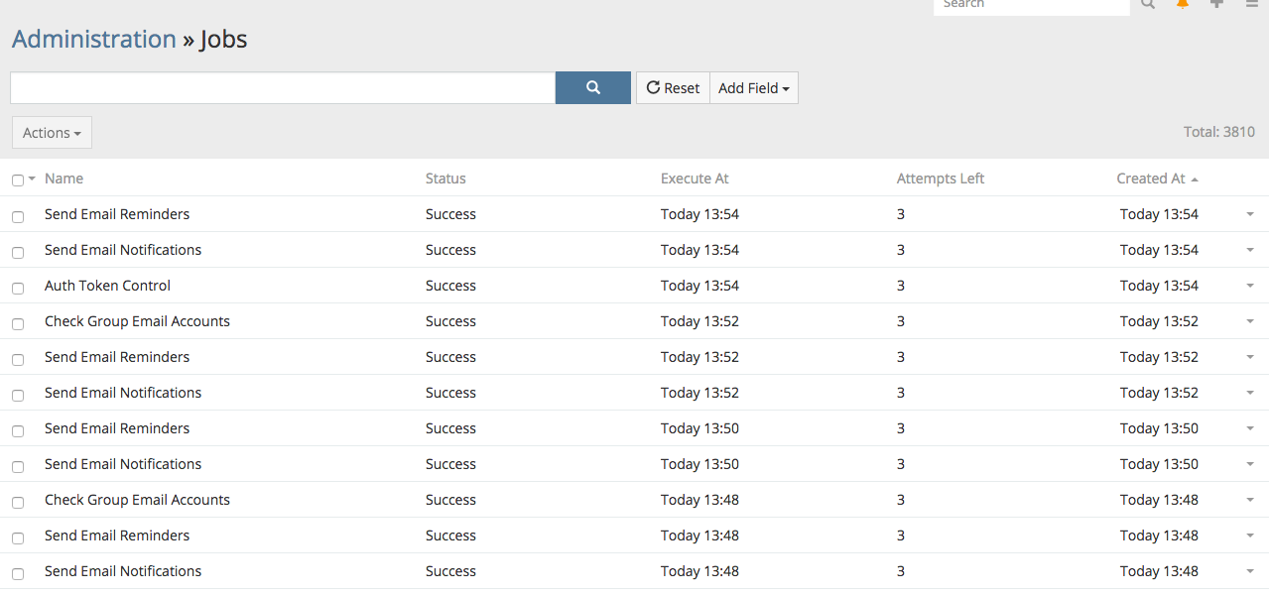Sort the list by Status column
The width and height of the screenshot is (1269, 595).
click(x=445, y=178)
